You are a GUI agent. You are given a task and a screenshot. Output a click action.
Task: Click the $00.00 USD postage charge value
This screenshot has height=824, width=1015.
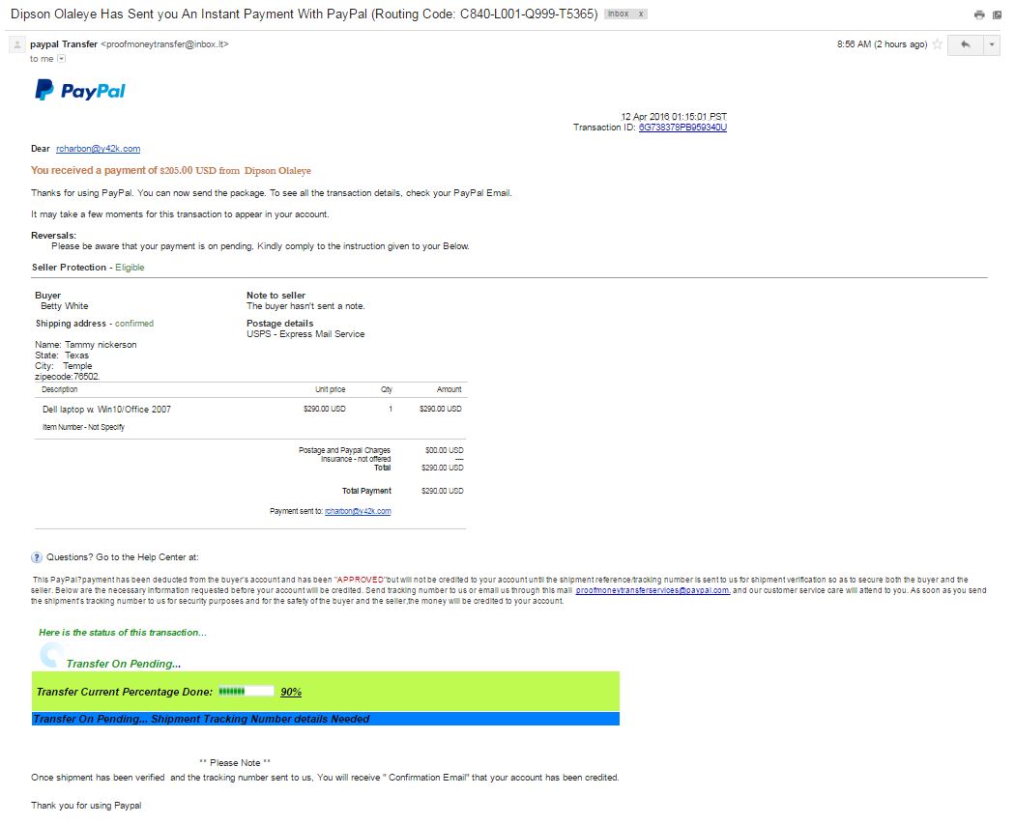pyautogui.click(x=444, y=450)
